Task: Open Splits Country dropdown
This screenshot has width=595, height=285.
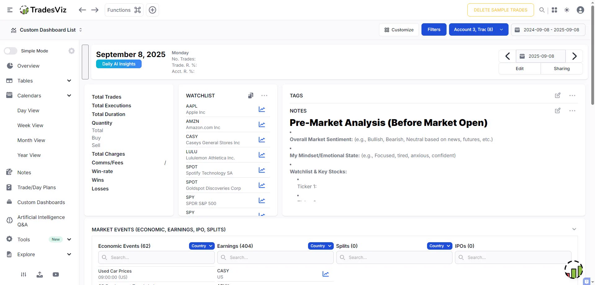Action: tap(440, 246)
